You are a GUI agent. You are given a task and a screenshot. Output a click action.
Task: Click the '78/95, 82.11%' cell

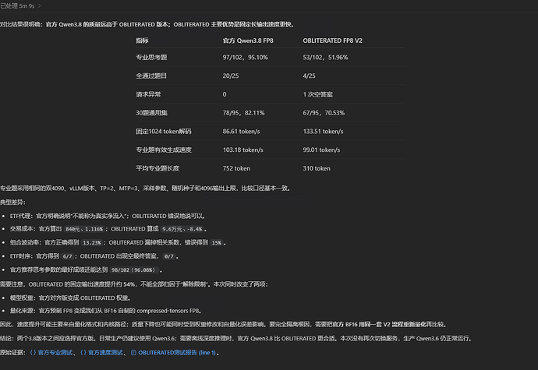click(243, 113)
